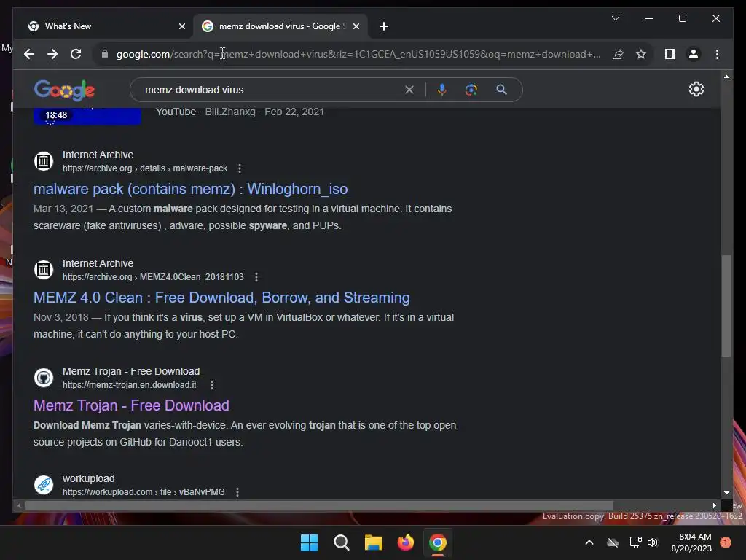Share this page from address bar
This screenshot has height=560, width=746.
tap(618, 54)
